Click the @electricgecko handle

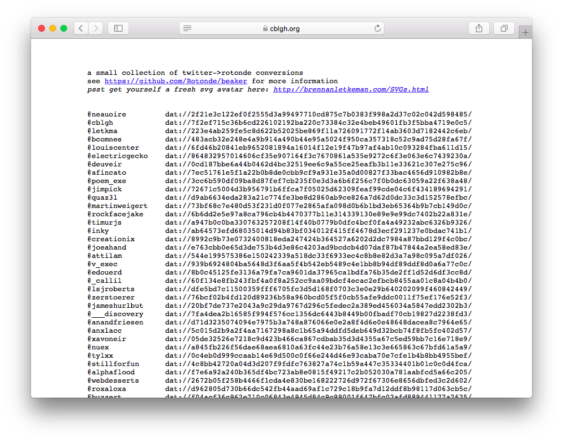tap(118, 156)
